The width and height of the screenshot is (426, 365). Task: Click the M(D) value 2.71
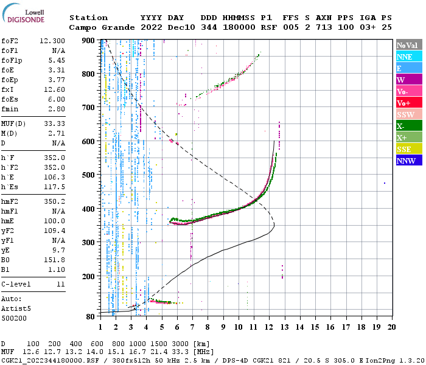pos(57,134)
